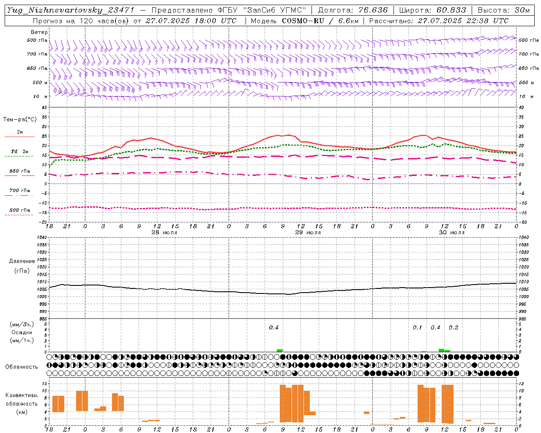541x433 pixels.
Task: Click the red 2м legend line sample
Action: (19, 137)
